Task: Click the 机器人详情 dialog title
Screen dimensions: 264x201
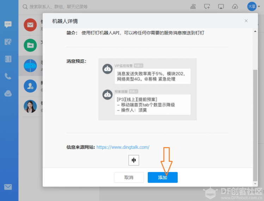Action: [x=65, y=21]
